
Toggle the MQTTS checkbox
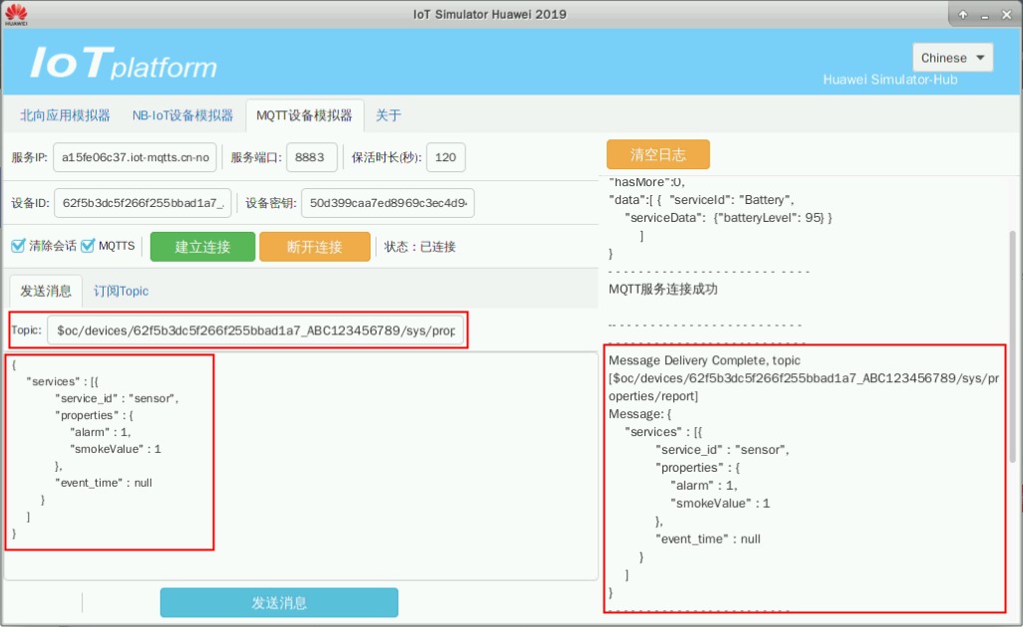click(x=88, y=246)
